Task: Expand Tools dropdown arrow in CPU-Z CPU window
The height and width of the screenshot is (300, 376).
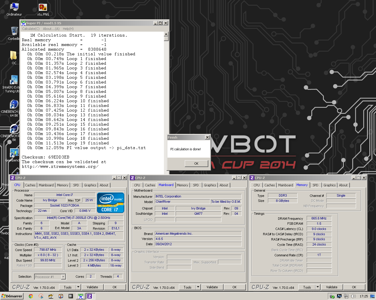Action: (78, 287)
